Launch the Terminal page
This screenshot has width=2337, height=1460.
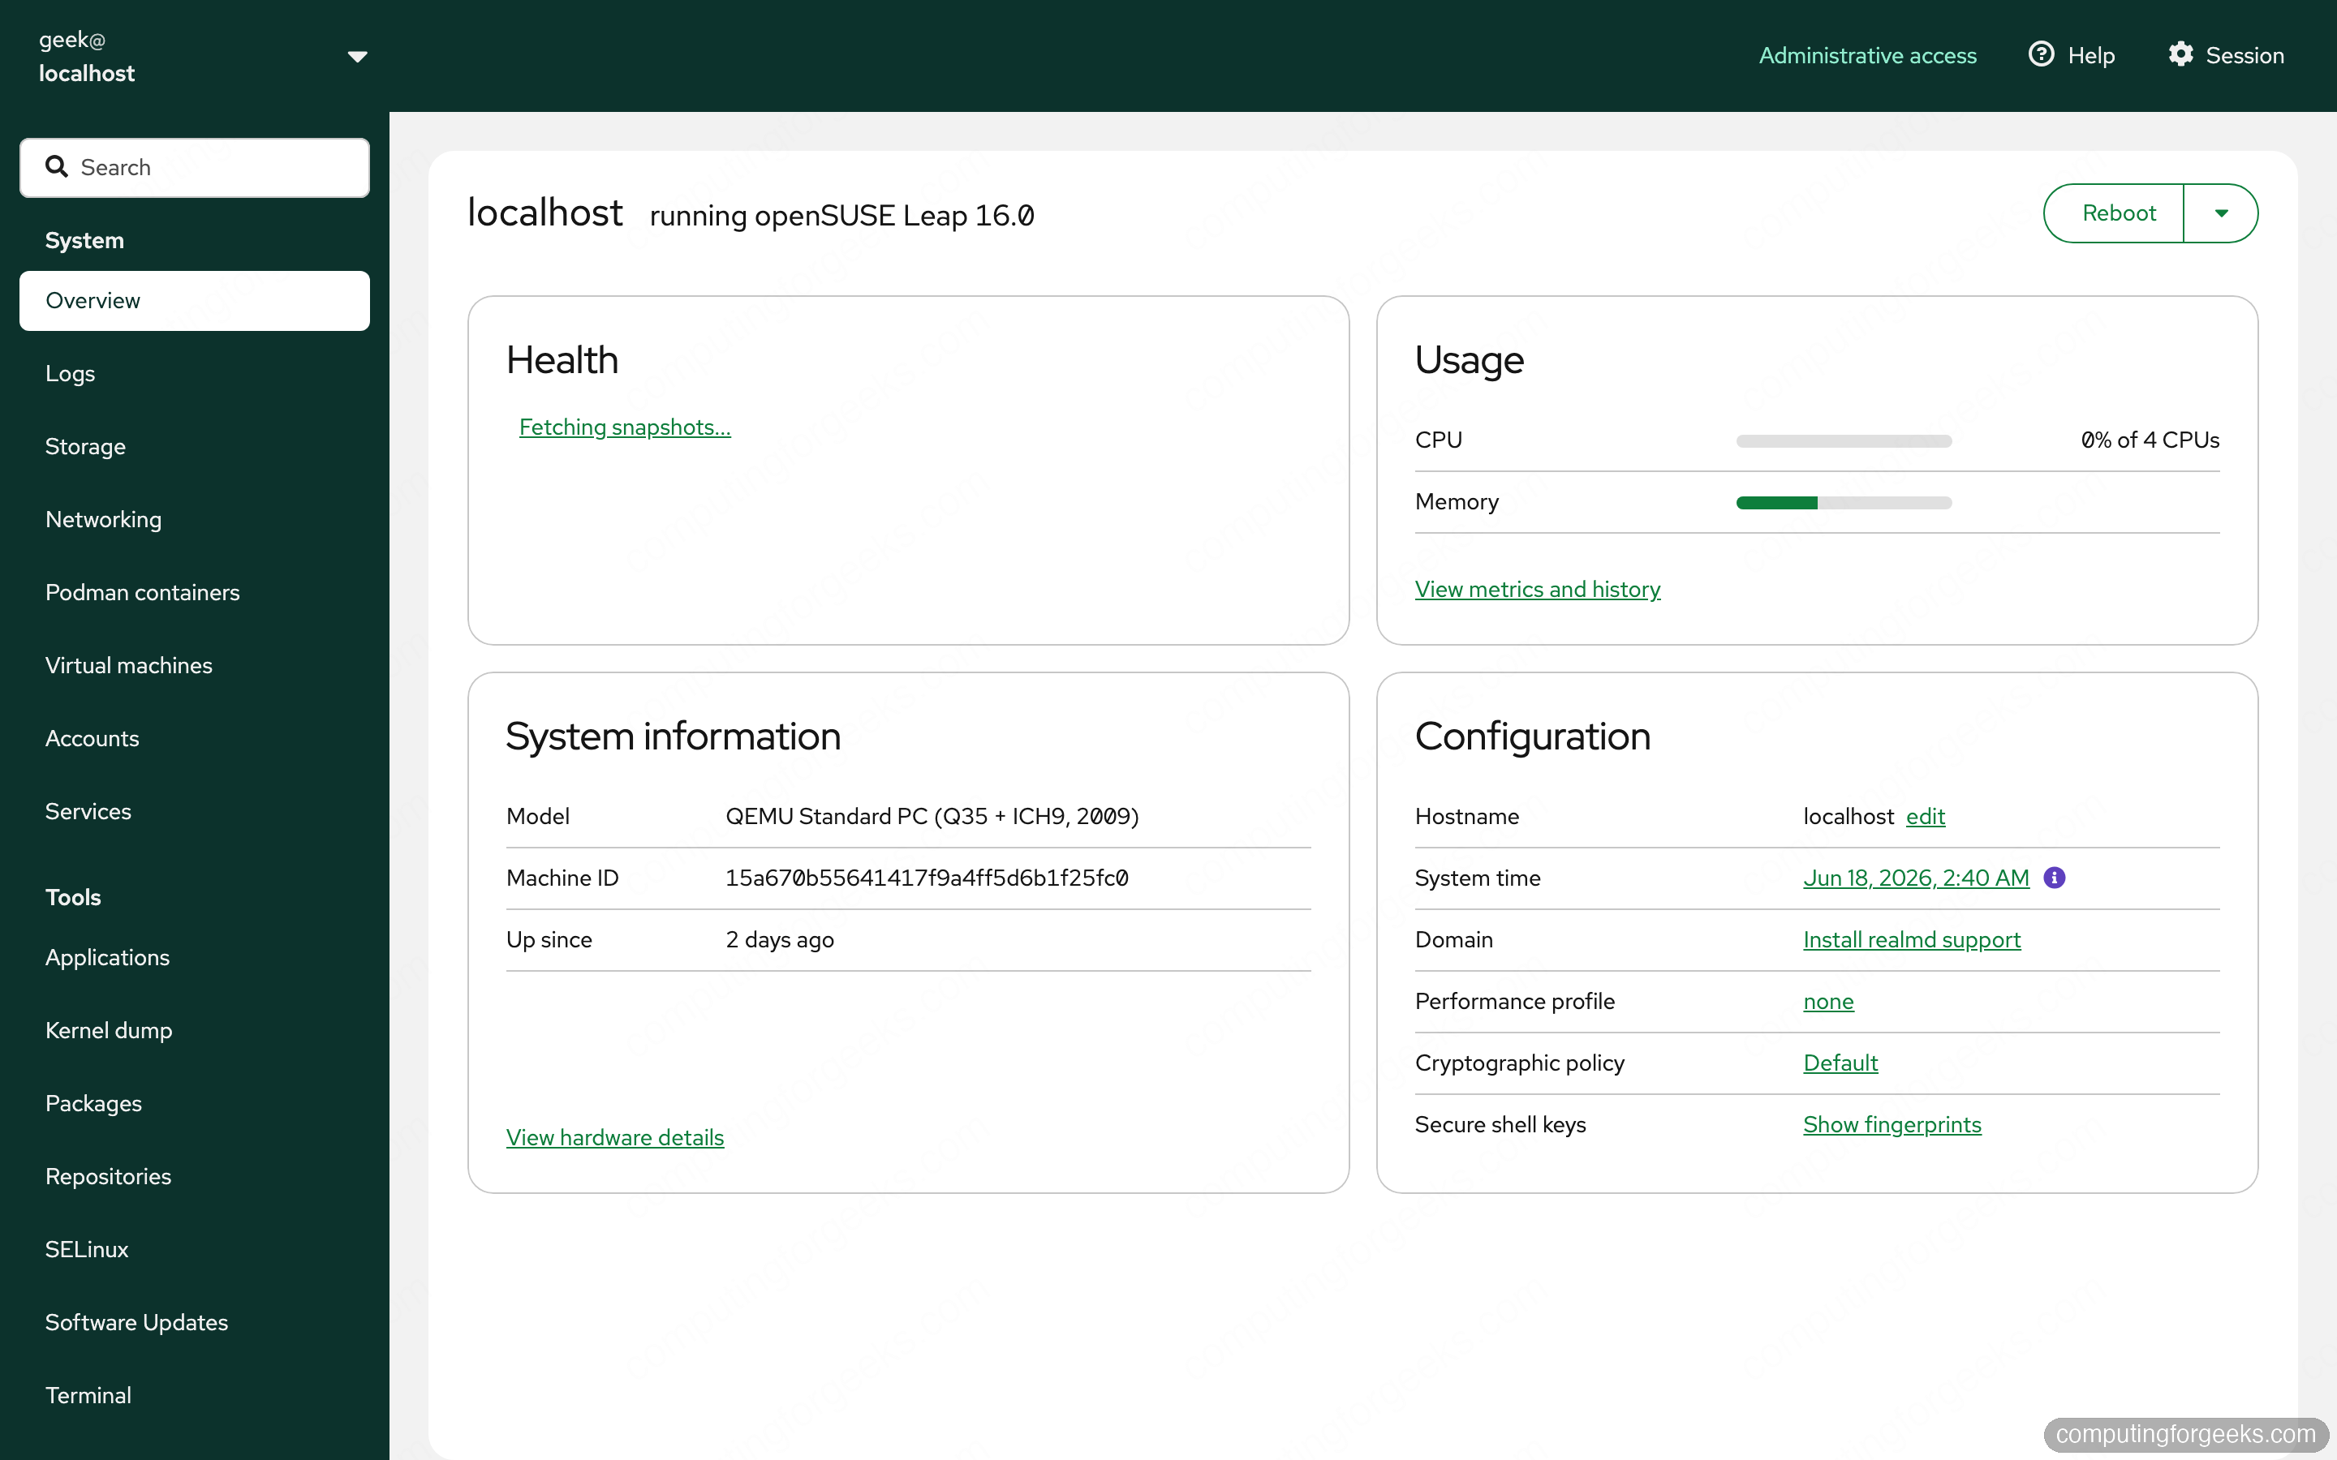click(x=194, y=1395)
